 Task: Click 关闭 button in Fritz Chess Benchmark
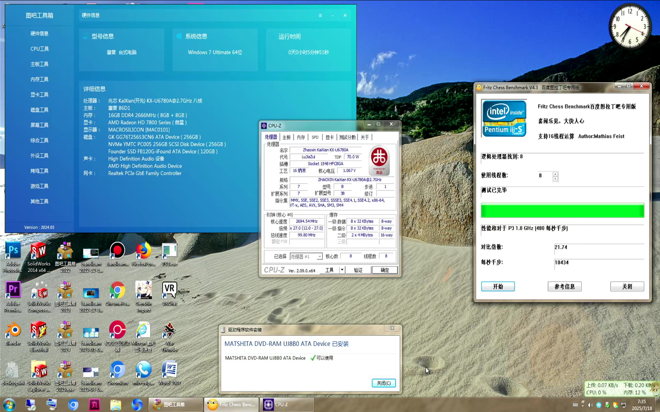pos(627,286)
